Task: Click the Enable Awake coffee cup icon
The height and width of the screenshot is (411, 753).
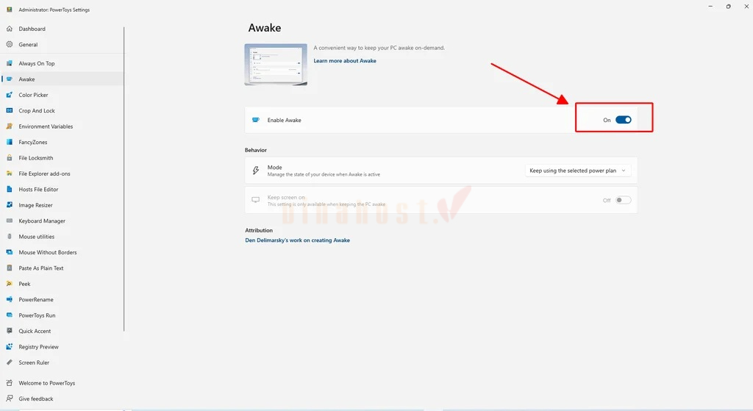Action: click(x=256, y=120)
